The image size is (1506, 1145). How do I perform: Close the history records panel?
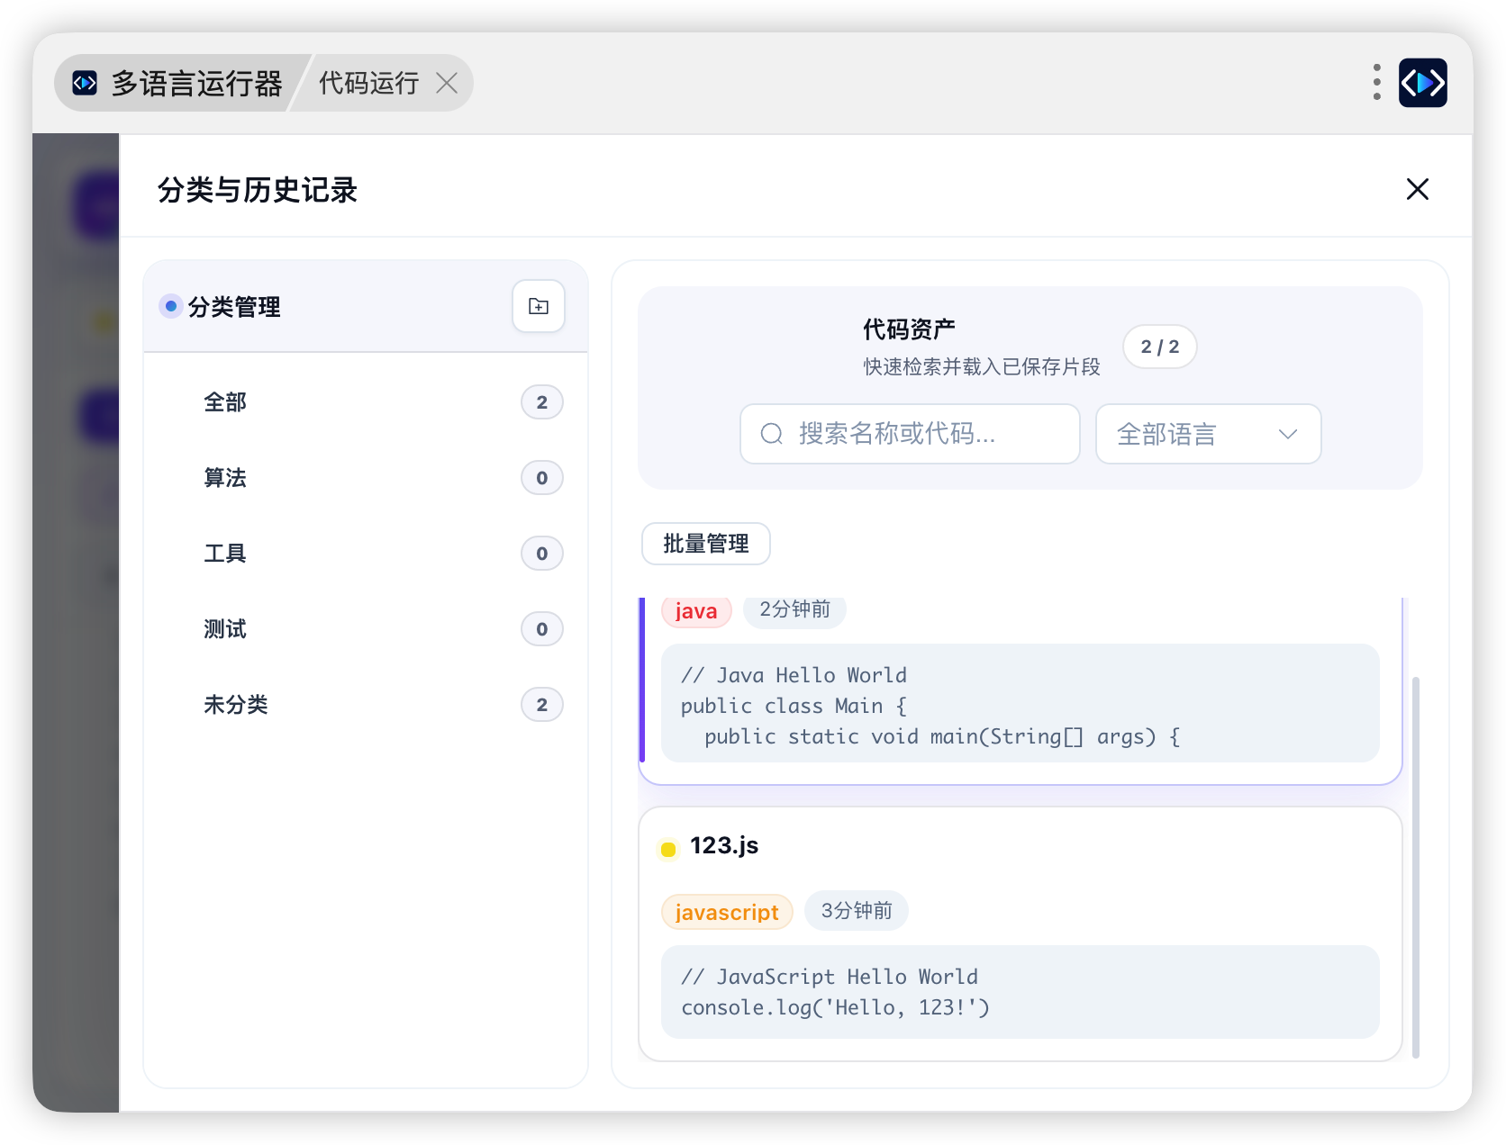[x=1418, y=189]
